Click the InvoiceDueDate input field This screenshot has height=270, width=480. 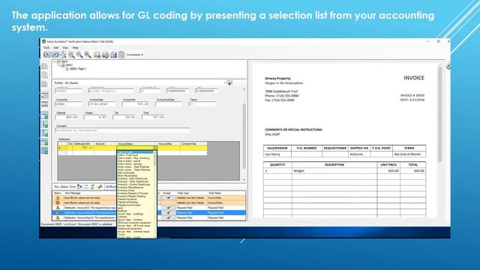pos(169,104)
